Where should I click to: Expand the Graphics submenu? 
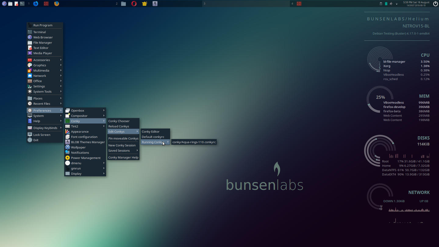45,65
